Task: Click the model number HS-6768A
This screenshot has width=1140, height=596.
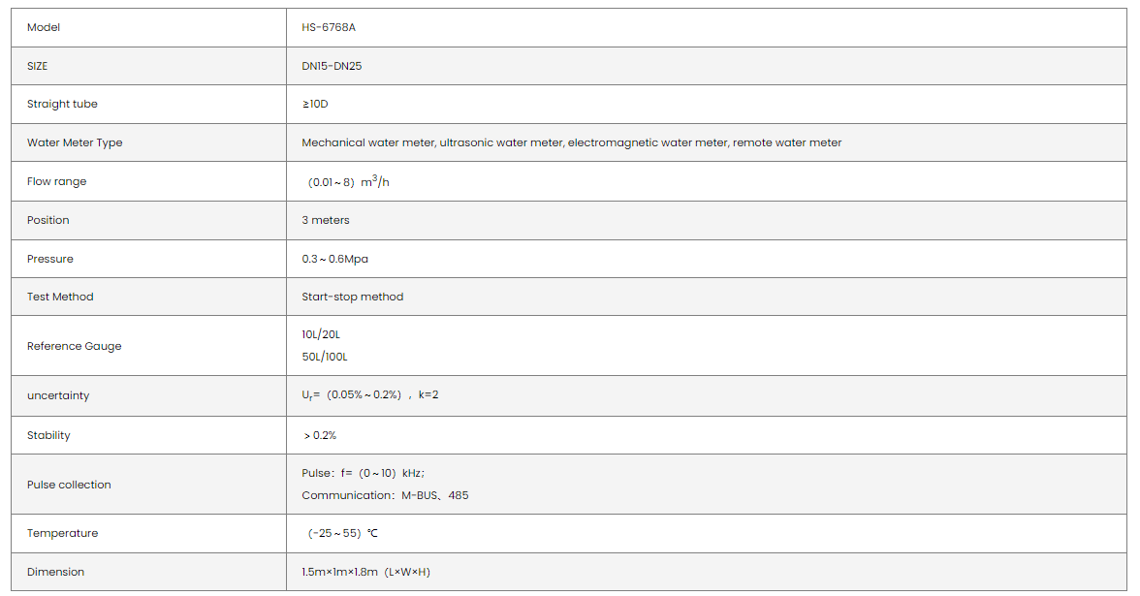Action: [329, 27]
